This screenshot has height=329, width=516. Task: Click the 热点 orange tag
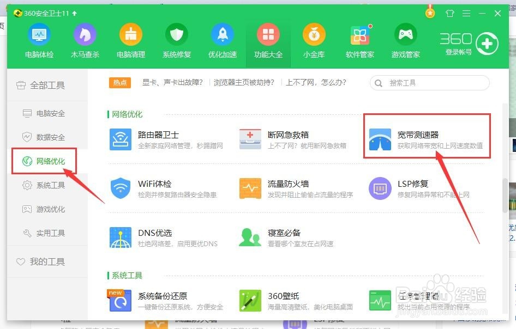120,82
